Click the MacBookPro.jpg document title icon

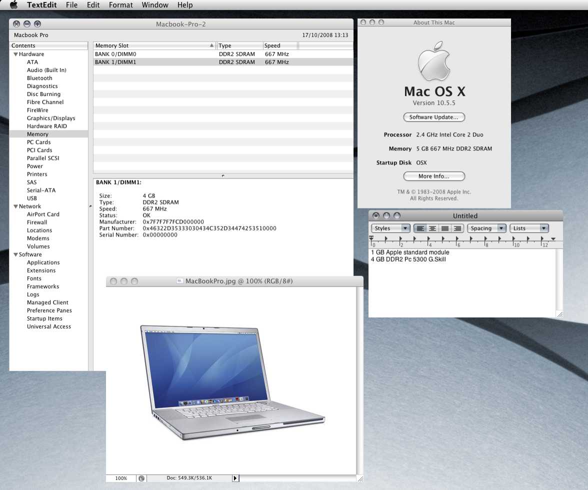point(179,281)
